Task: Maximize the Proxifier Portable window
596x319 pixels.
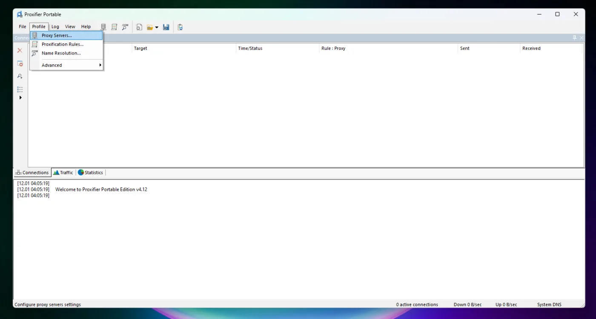Action: (x=557, y=14)
